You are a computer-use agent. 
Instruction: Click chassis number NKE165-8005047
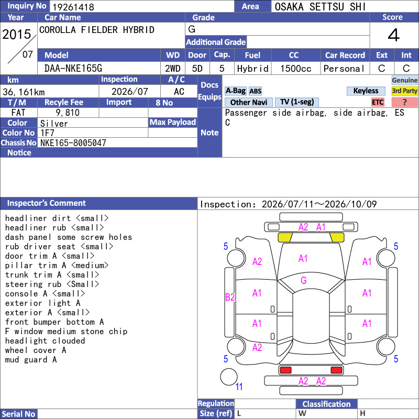coord(73,143)
